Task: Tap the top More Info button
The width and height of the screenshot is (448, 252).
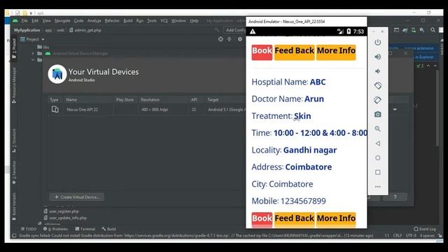Action: point(336,52)
